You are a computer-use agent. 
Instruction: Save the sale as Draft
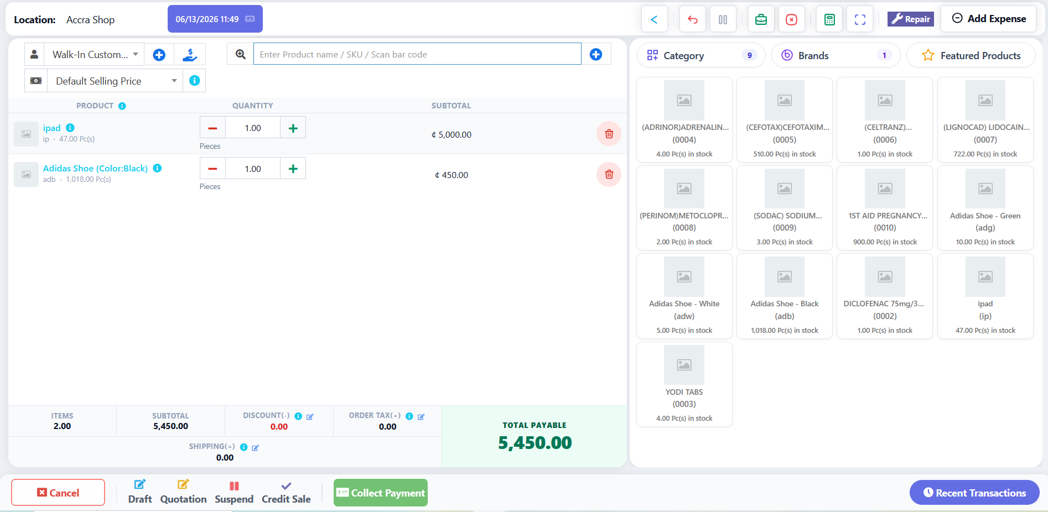140,492
